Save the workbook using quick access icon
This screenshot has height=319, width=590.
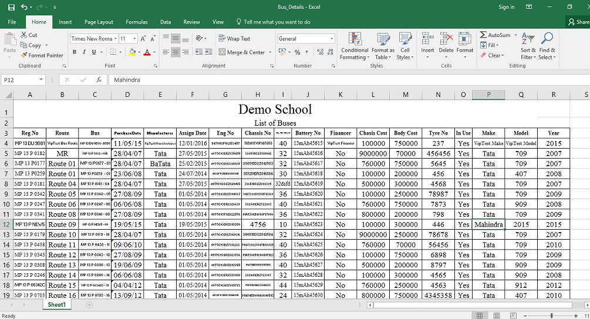coord(11,7)
